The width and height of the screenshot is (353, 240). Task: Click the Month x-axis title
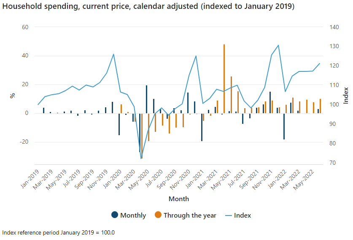pyautogui.click(x=179, y=199)
